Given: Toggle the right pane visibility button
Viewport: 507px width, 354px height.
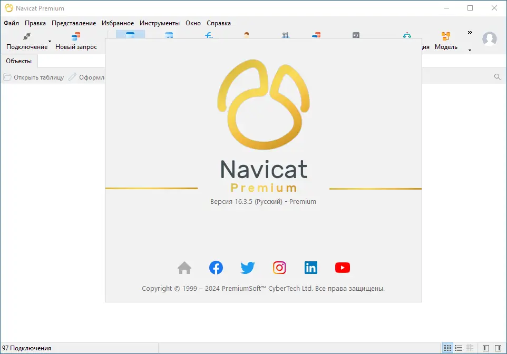Looking at the screenshot, I should coord(498,348).
